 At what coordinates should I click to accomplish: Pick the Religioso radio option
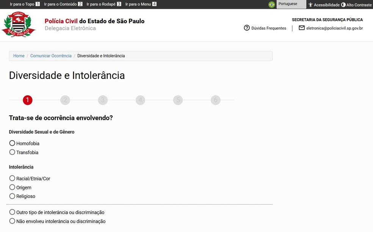[x=12, y=196]
